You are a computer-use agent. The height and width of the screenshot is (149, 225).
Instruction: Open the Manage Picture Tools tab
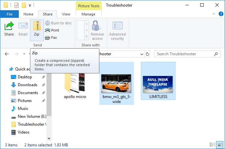88,14
